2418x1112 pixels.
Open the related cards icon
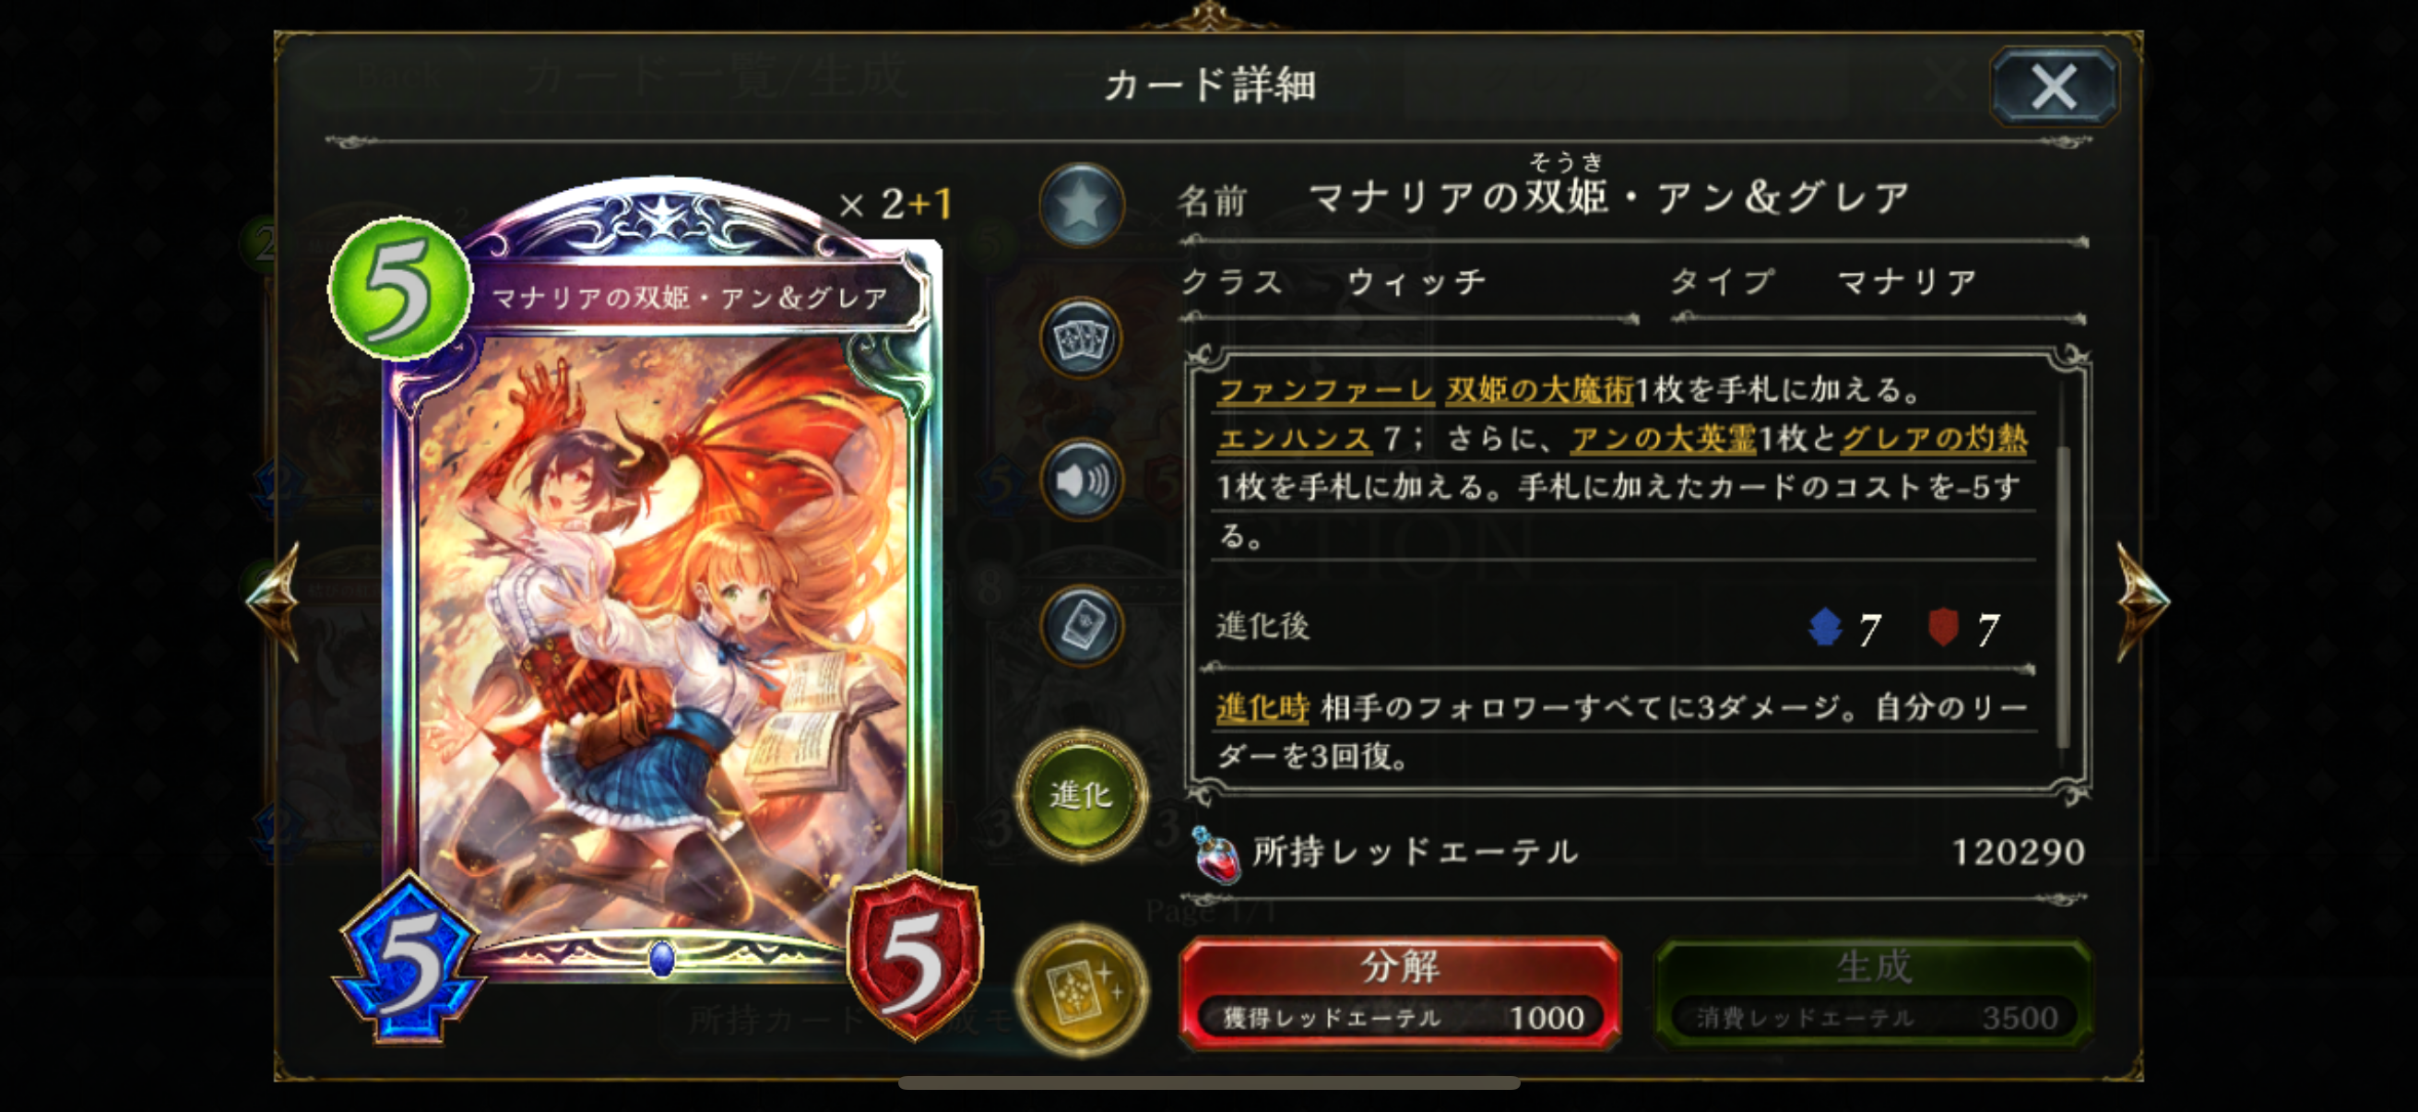pyautogui.click(x=1082, y=339)
